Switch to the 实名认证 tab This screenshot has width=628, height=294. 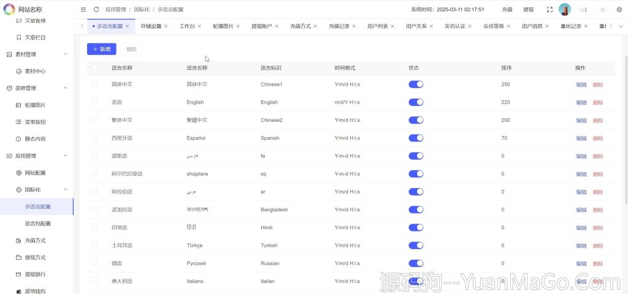click(x=455, y=26)
